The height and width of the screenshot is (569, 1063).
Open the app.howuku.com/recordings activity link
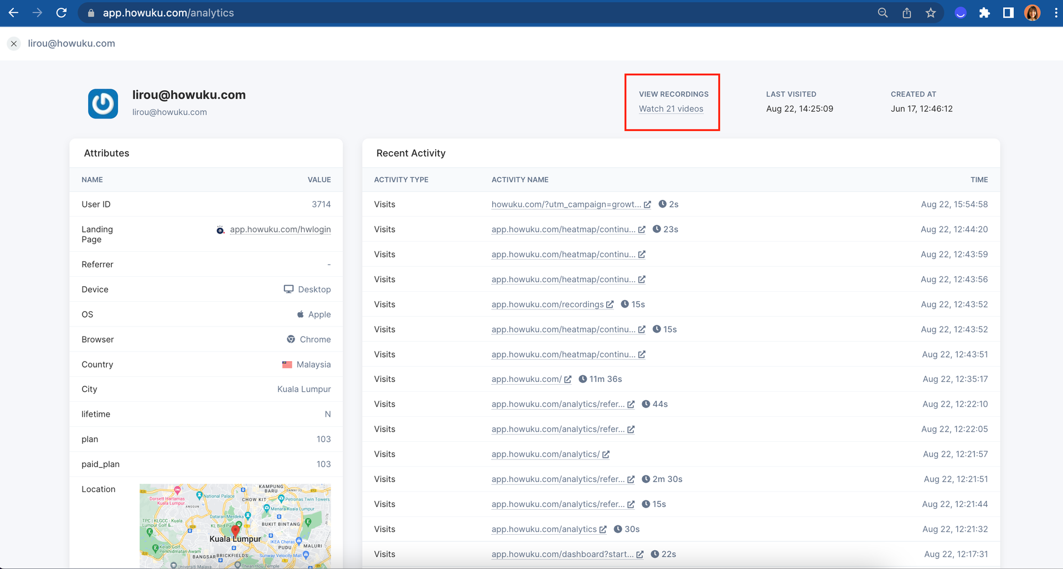(548, 304)
